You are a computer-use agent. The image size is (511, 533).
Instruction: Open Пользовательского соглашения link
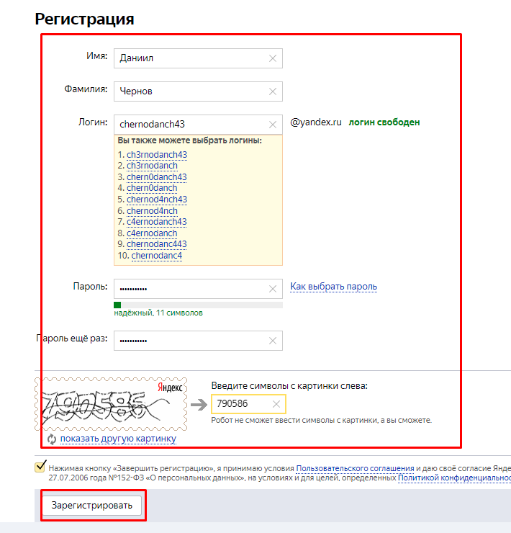tap(355, 468)
